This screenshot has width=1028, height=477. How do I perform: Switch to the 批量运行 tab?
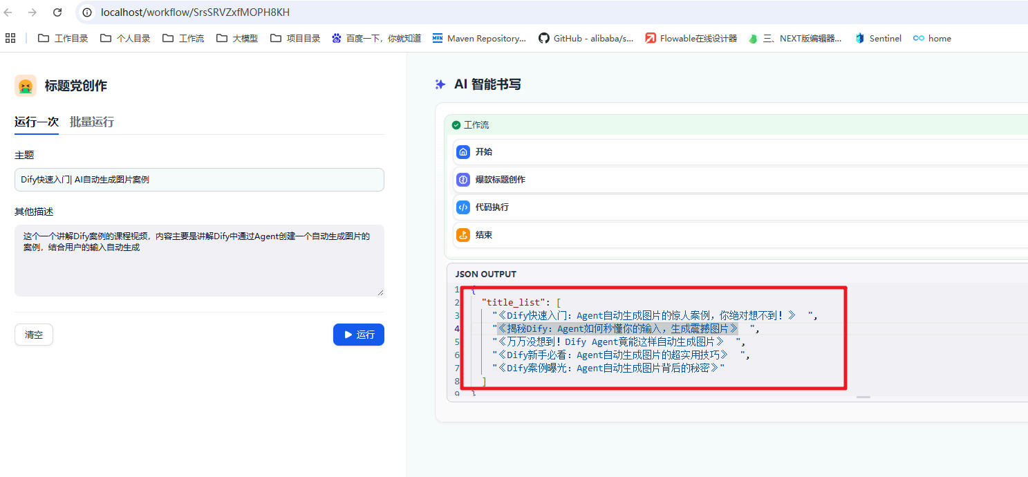92,122
